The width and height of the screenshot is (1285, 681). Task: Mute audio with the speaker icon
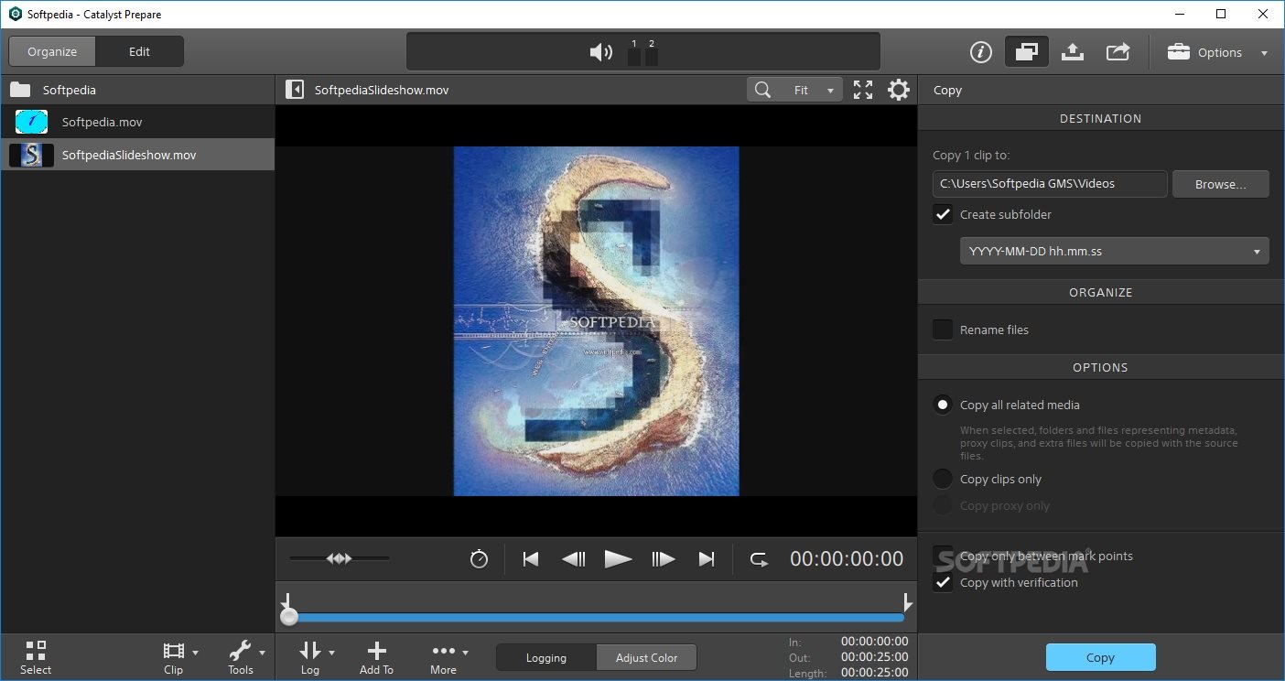tap(601, 52)
